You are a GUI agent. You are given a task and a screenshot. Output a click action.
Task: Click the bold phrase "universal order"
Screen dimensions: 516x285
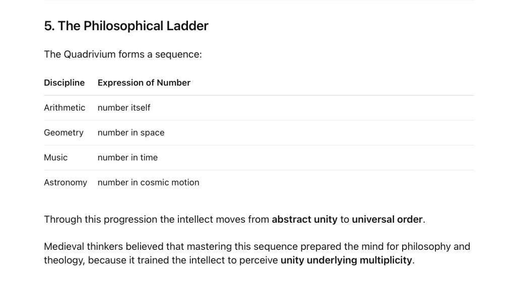[x=387, y=220]
